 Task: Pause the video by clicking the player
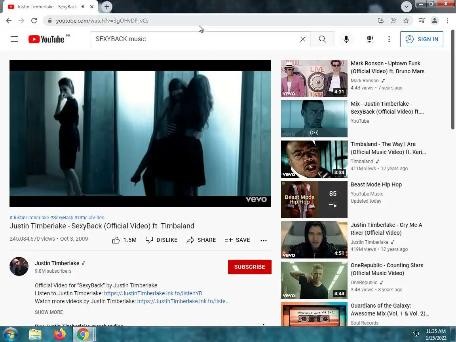(x=140, y=133)
